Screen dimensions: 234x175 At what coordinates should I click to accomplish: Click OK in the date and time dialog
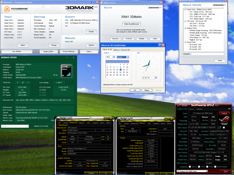[135, 90]
